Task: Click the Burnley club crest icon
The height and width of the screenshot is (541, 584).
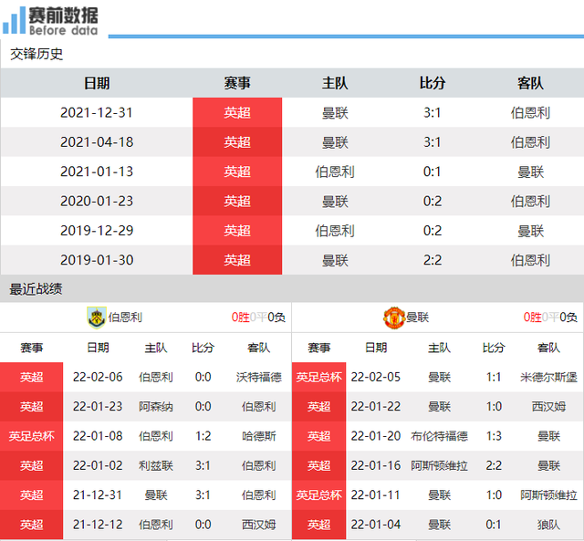Action: 97,317
